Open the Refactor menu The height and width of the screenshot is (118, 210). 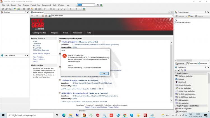tap(26, 5)
